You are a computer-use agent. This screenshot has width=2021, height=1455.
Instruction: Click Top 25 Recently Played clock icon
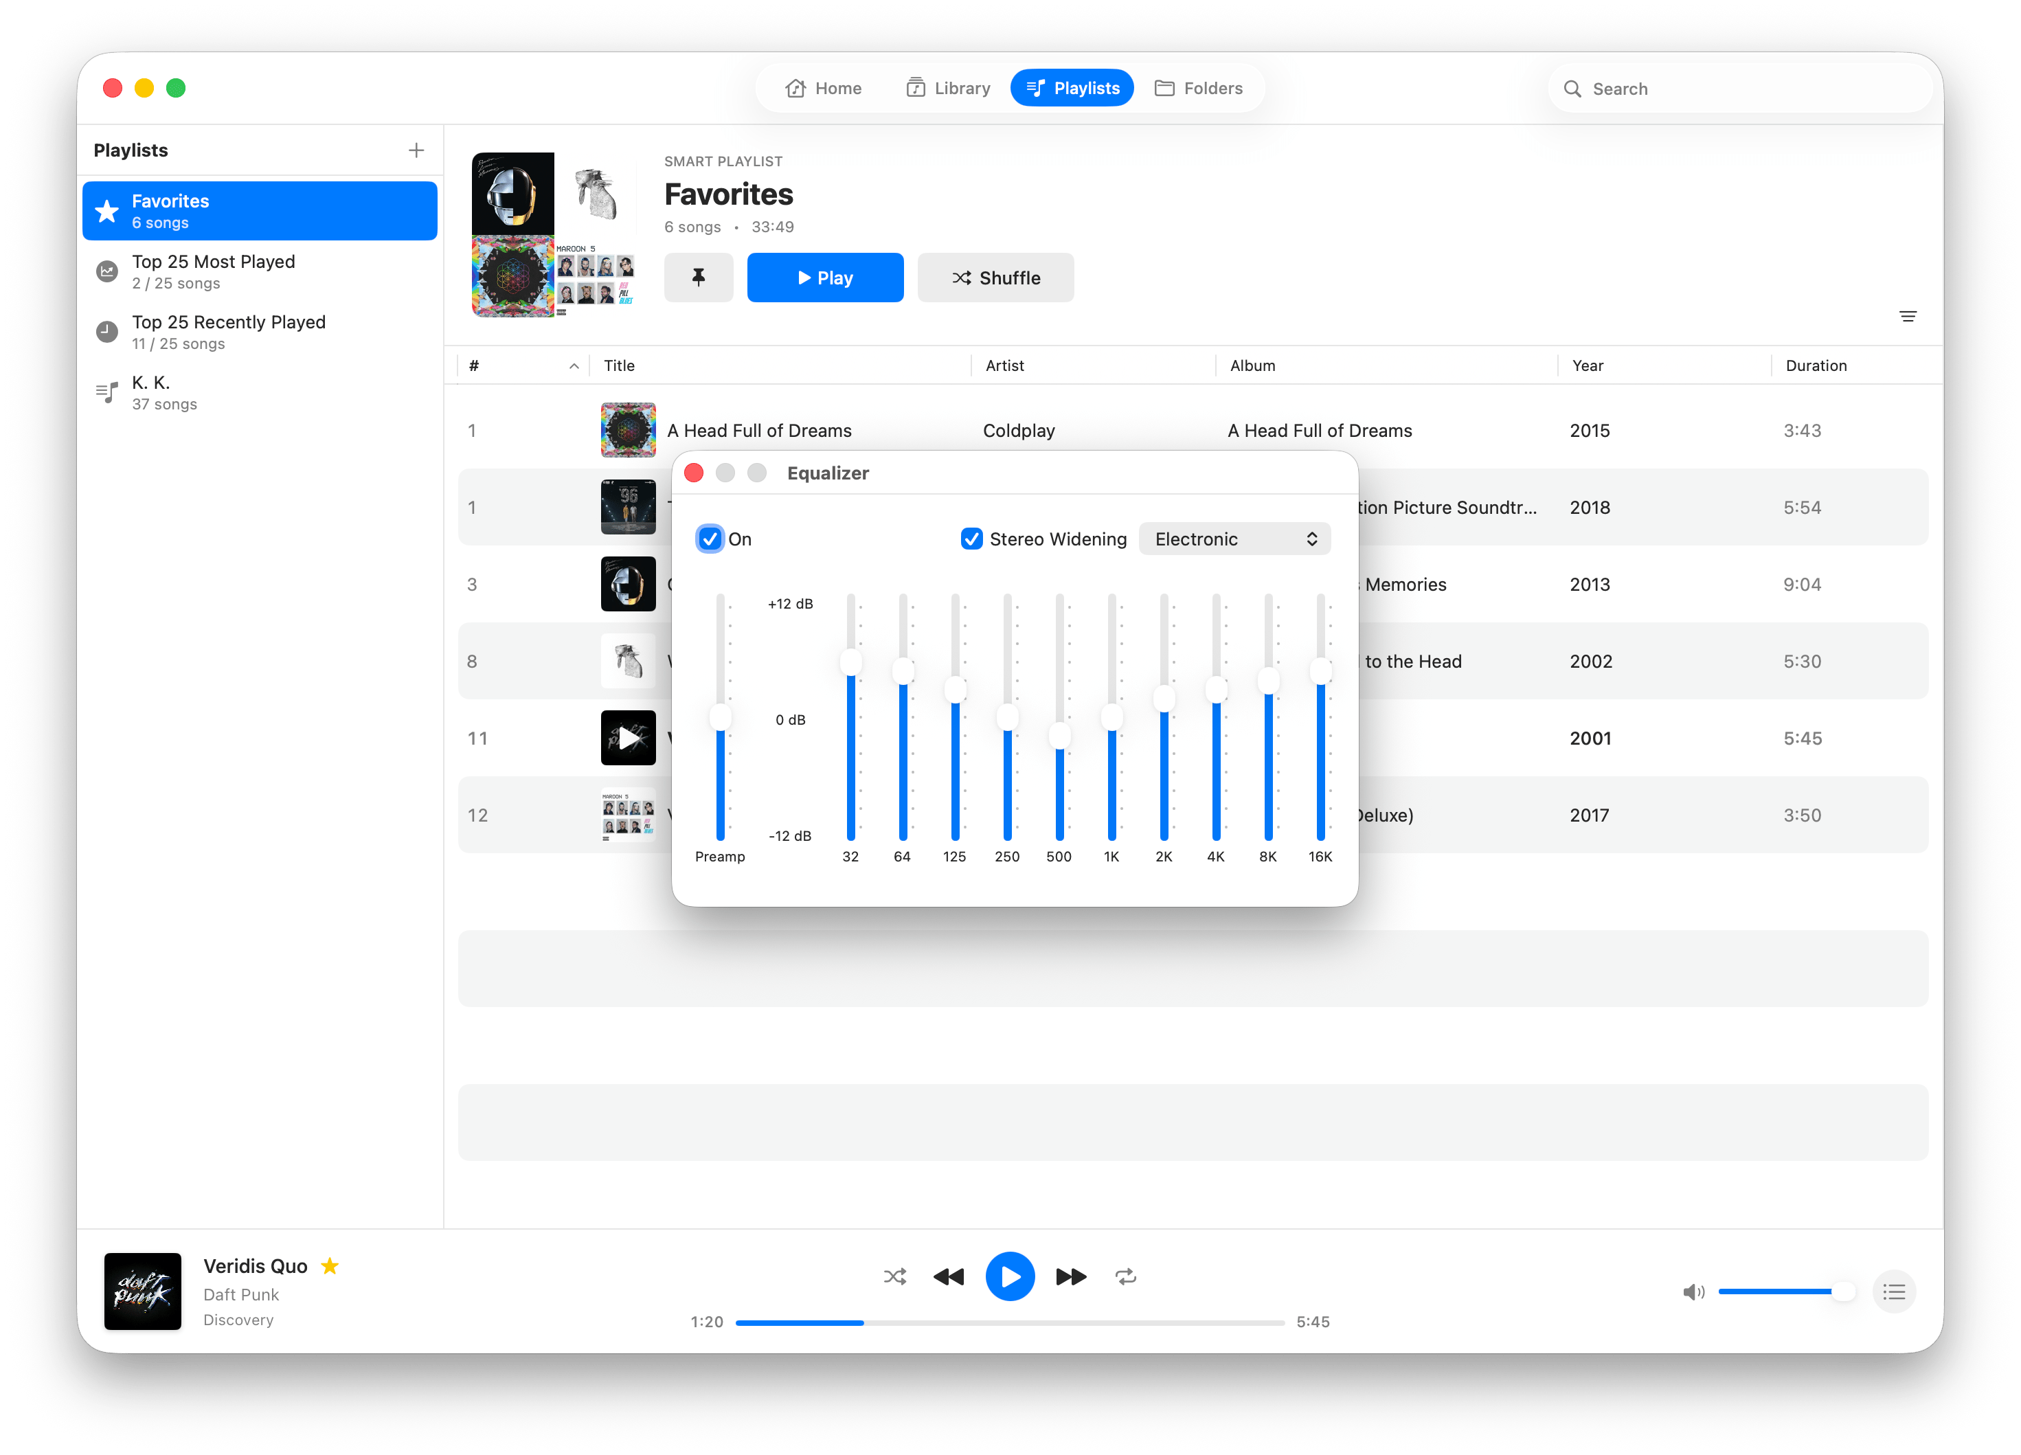click(x=107, y=332)
